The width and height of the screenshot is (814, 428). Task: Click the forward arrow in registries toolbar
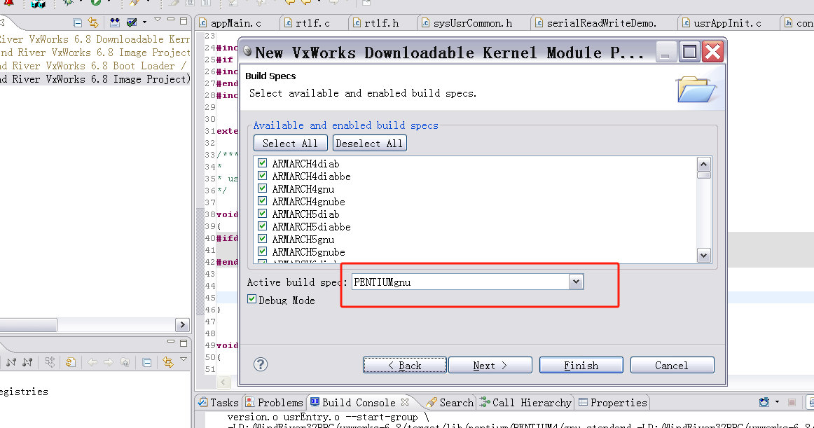point(109,362)
